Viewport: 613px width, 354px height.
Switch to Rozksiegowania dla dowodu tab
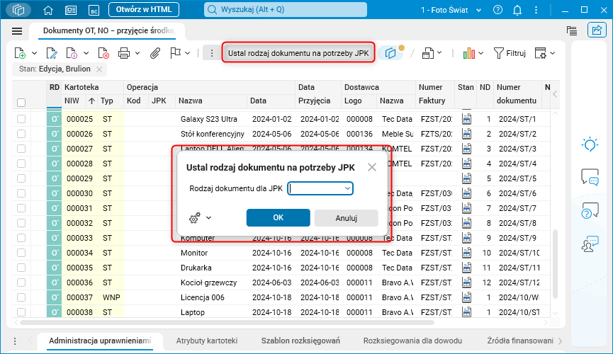pos(413,341)
